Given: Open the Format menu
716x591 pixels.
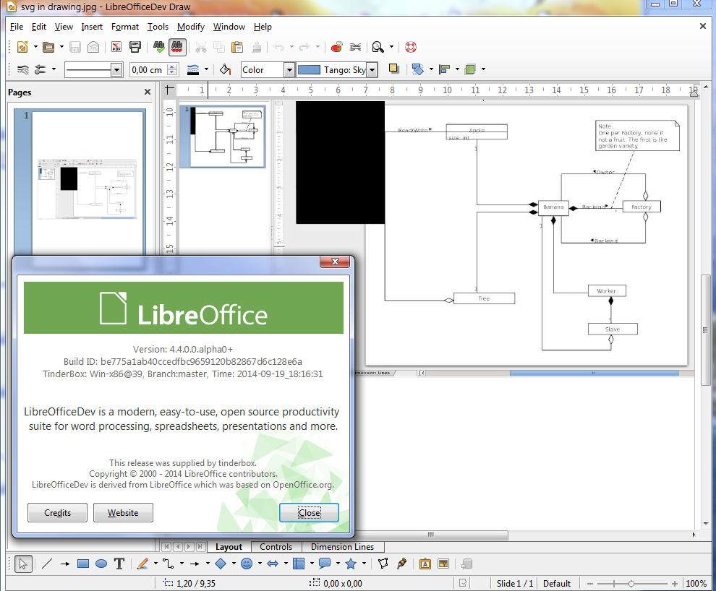Looking at the screenshot, I should 124,27.
